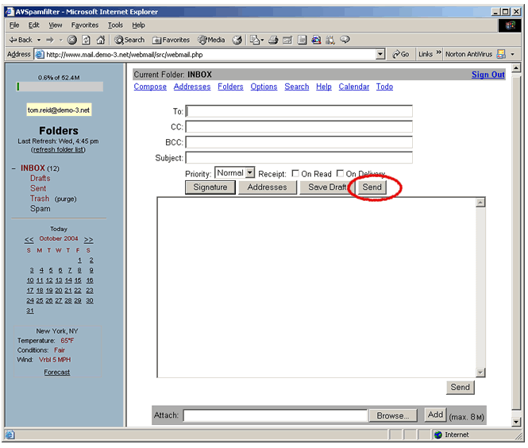Image resolution: width=528 pixels, height=448 pixels.
Task: Click the Save Draft button
Action: pyautogui.click(x=326, y=187)
